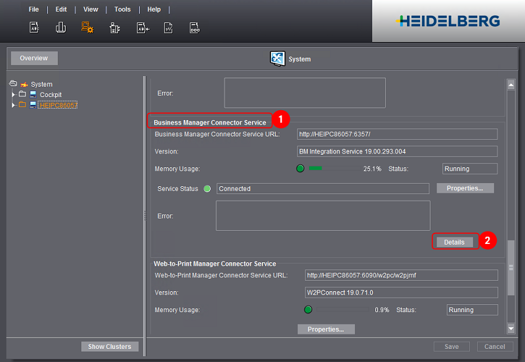
Task: Click the stacked sheets toolbar icon
Action: [61, 28]
